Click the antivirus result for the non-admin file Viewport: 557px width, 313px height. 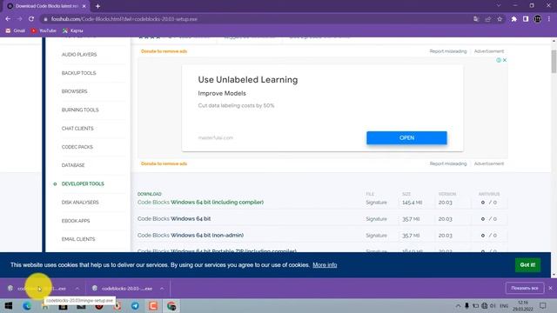click(489, 236)
